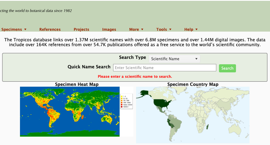
Task: Select Madagascar on the country map
Action: tap(207, 127)
